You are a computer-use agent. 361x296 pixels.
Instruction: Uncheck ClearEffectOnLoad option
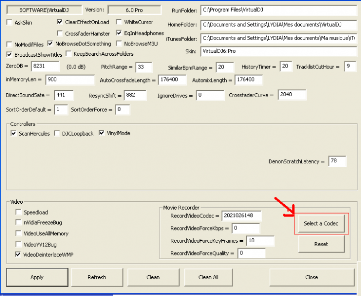pyautogui.click(x=60, y=22)
